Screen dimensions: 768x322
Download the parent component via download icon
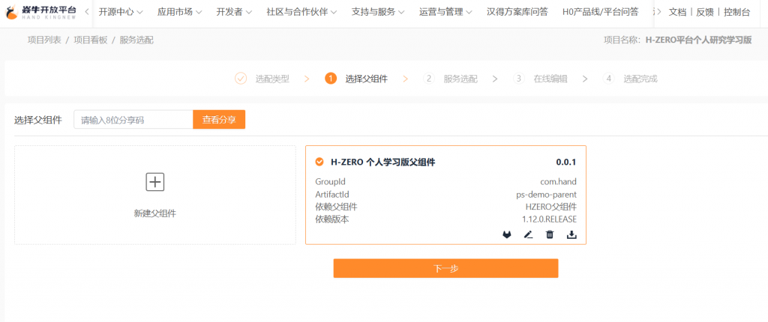(x=571, y=234)
